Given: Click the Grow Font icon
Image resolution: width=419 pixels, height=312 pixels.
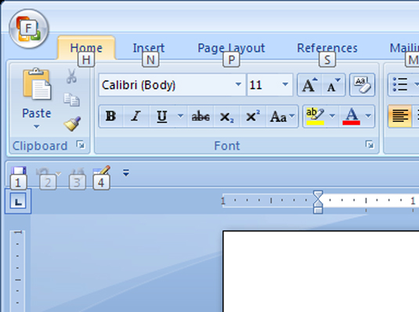Looking at the screenshot, I should pyautogui.click(x=309, y=85).
